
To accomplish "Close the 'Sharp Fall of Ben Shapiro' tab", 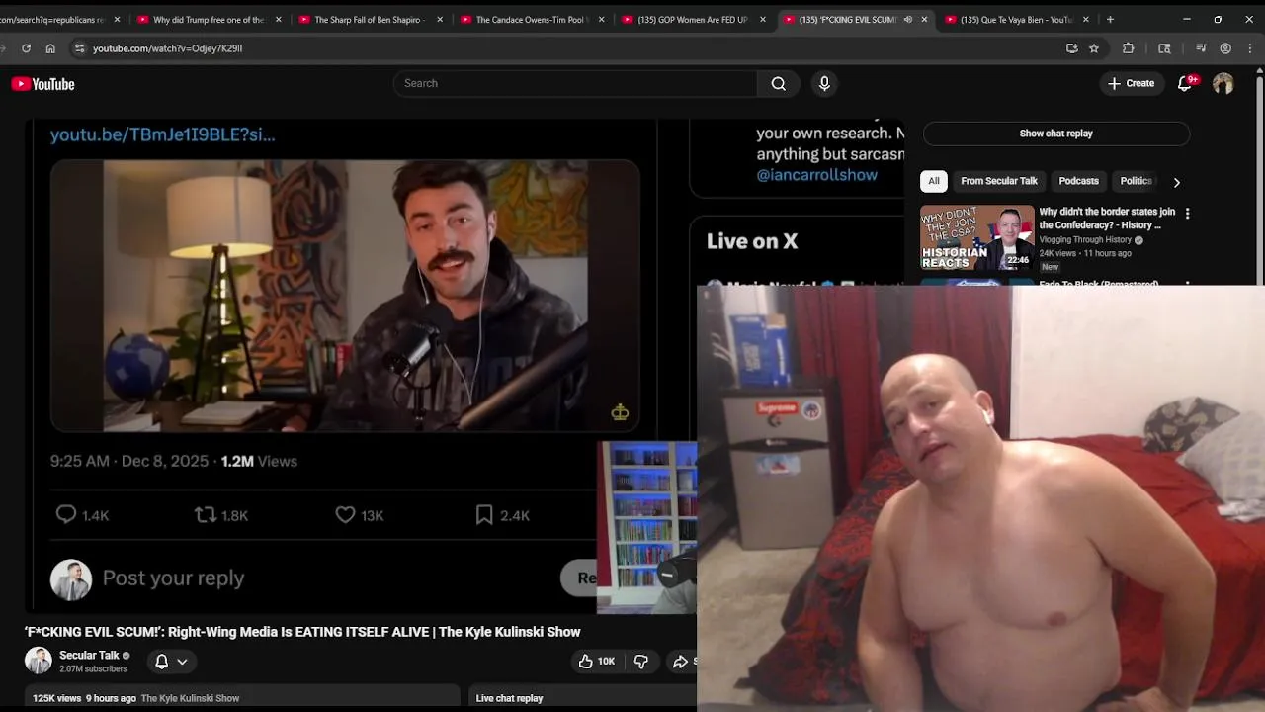I will coord(440,19).
